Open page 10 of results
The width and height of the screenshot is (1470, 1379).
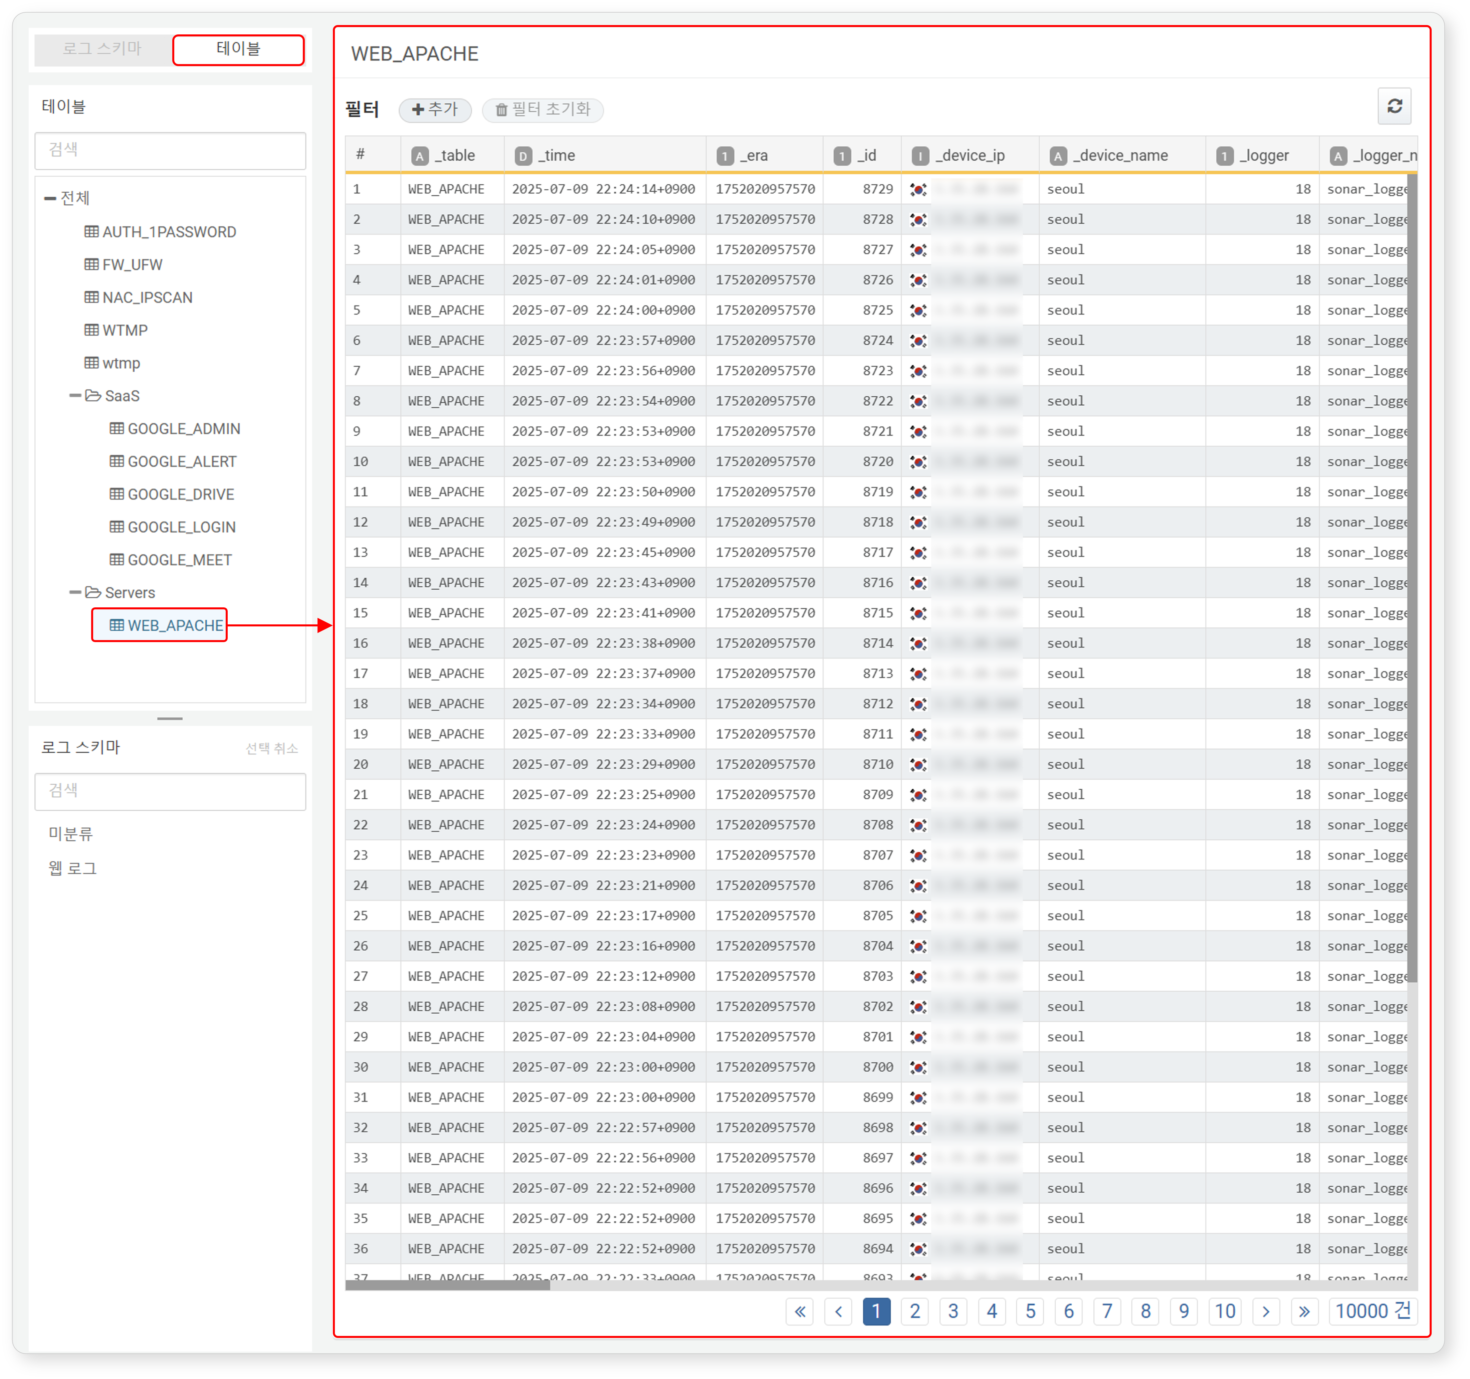coord(1225,1312)
